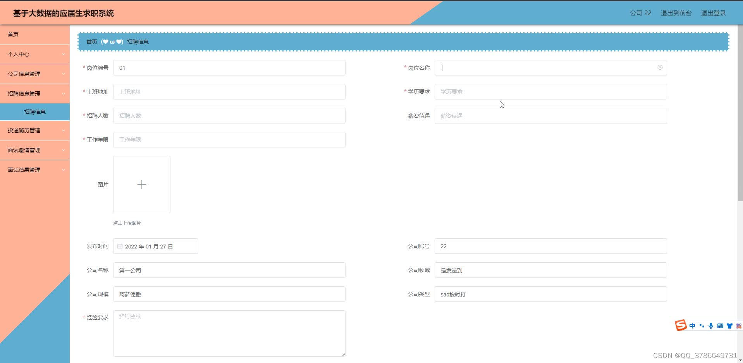Image resolution: width=743 pixels, height=363 pixels.
Task: Click the Sogou input method S logo
Action: point(681,325)
